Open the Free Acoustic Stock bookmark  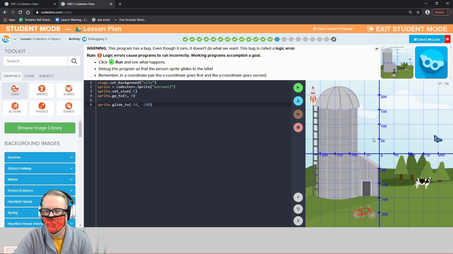click(130, 20)
